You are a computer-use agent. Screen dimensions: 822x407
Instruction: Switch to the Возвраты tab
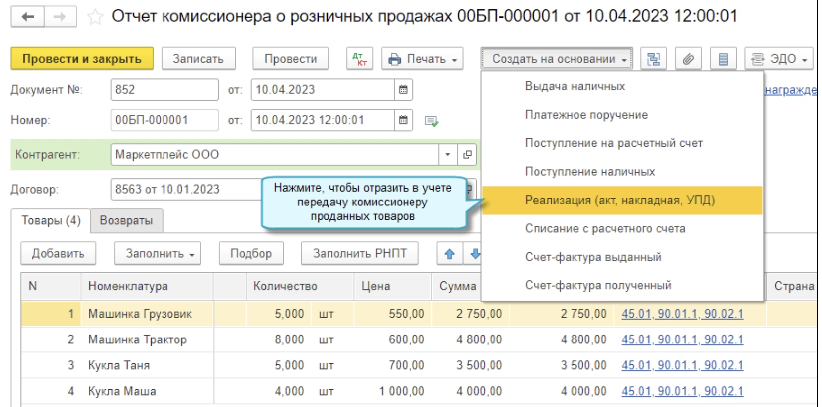click(x=126, y=221)
